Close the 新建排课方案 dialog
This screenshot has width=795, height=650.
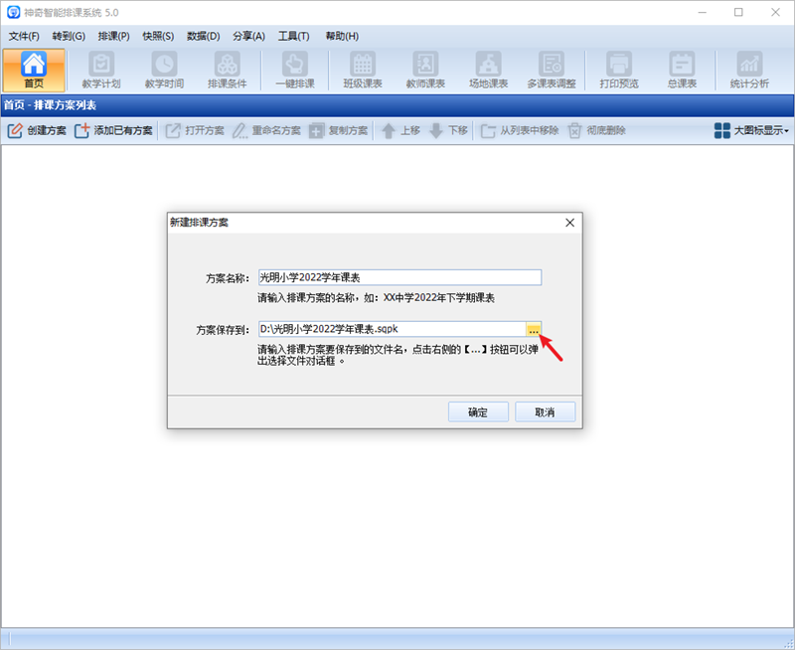tap(569, 223)
